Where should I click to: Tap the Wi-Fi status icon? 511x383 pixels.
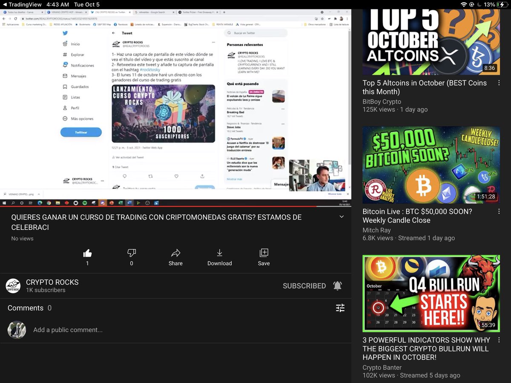click(464, 4)
